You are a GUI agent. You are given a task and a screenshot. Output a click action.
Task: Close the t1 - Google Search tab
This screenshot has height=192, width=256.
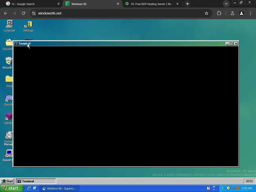[58, 4]
